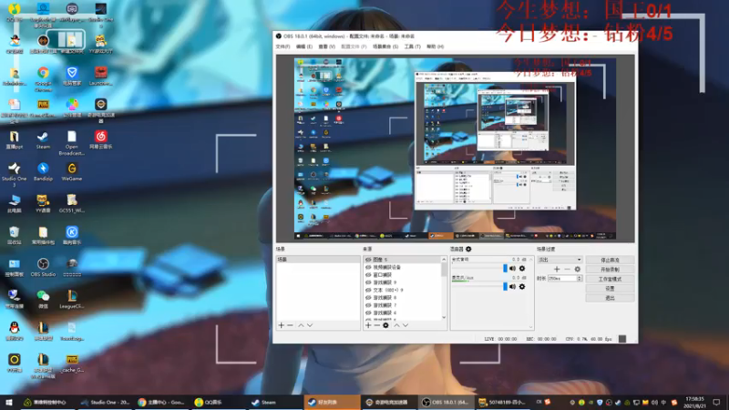The height and width of the screenshot is (410, 729).
Task: Click the 设置 settings button
Action: pyautogui.click(x=610, y=288)
